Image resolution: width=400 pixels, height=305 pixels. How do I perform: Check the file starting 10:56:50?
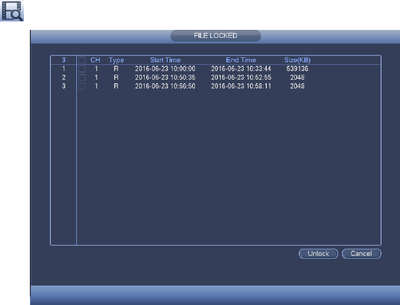82,86
